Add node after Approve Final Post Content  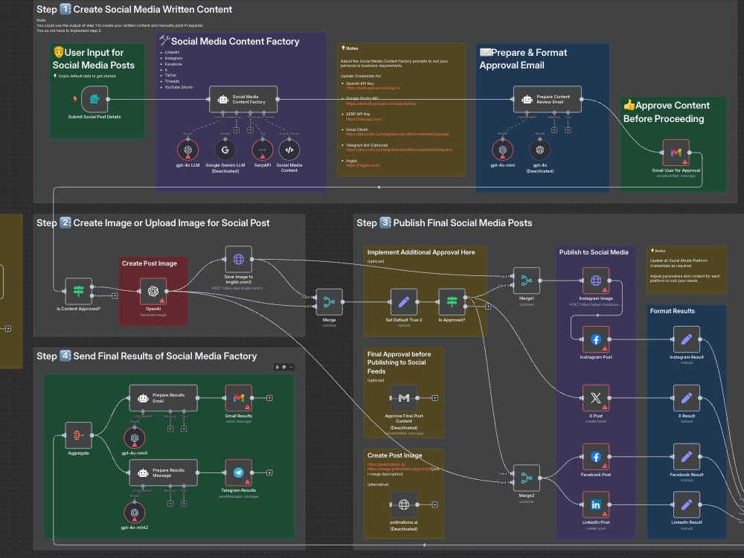434,397
